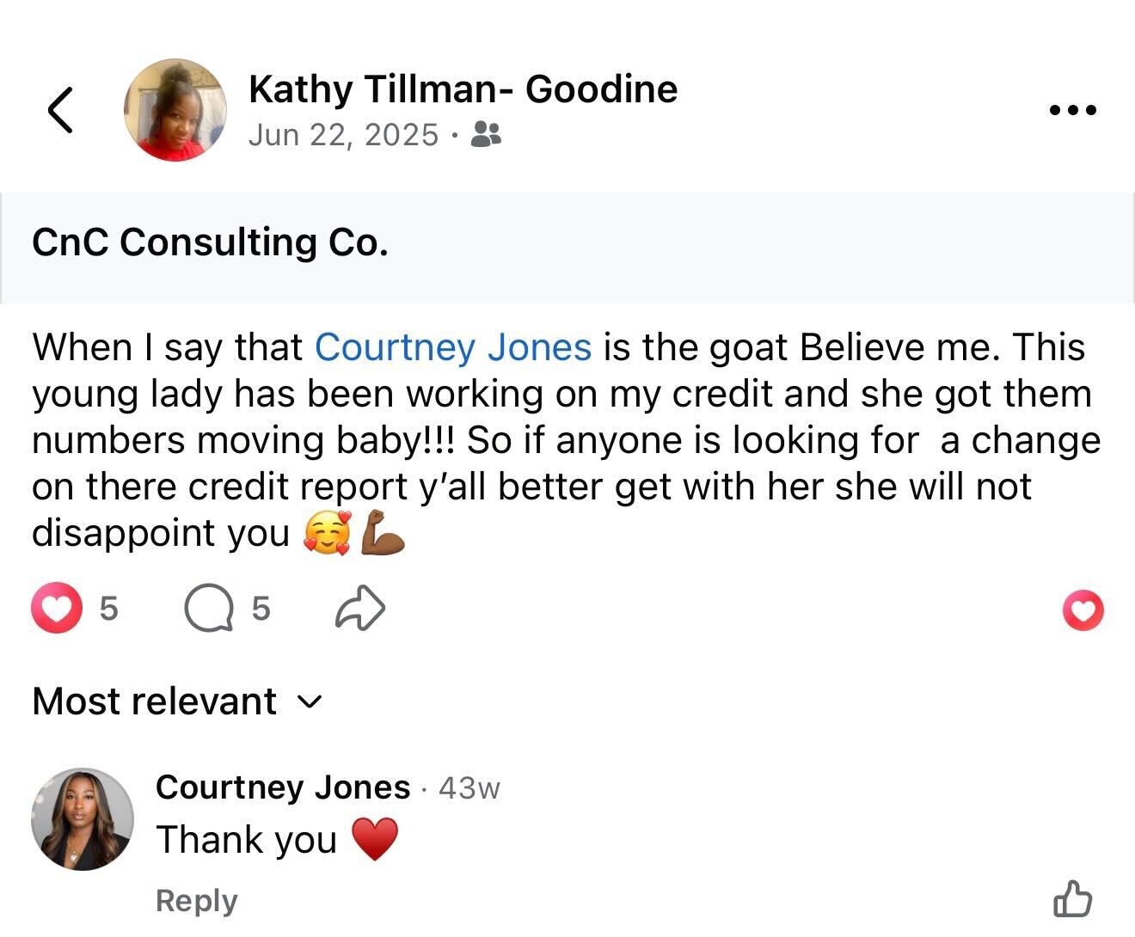The image size is (1135, 937).
Task: Reply to Courtney Jones's comment
Action: [x=196, y=900]
